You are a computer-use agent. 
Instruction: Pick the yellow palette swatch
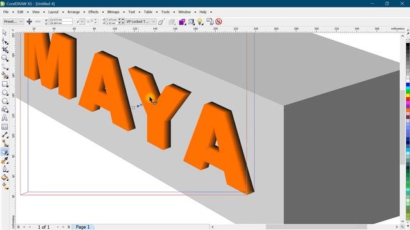pos(407,96)
